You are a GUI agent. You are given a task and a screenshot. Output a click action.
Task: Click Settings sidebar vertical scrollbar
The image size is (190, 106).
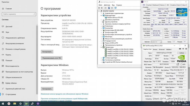tap(37, 59)
